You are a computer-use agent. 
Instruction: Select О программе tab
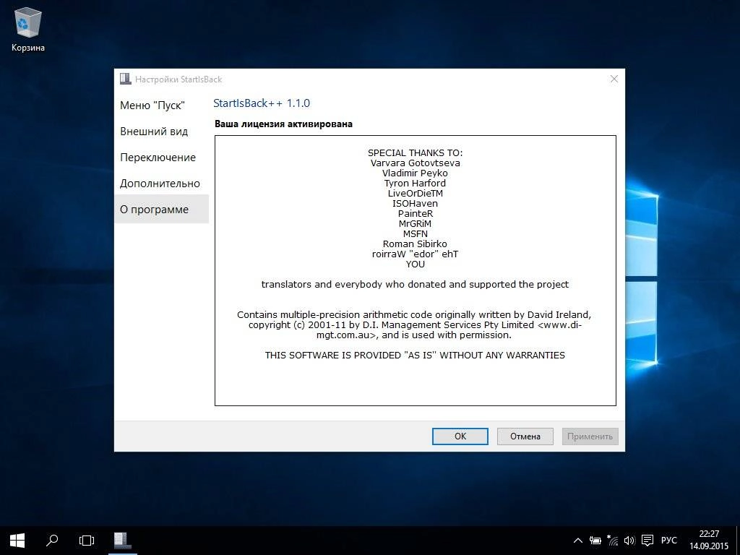(161, 209)
